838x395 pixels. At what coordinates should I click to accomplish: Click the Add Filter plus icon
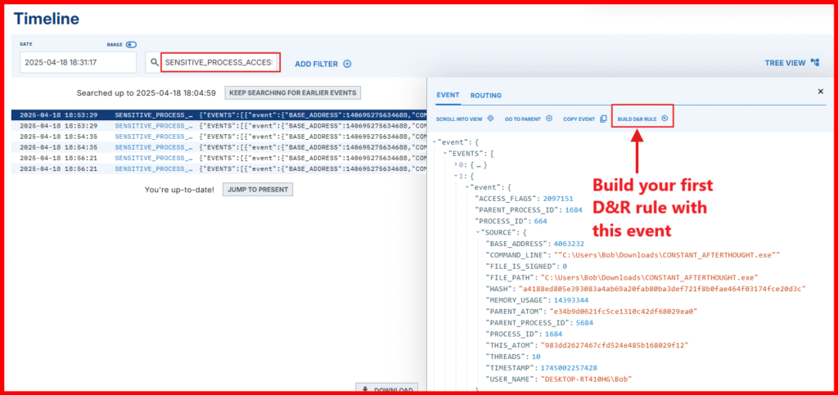[347, 64]
